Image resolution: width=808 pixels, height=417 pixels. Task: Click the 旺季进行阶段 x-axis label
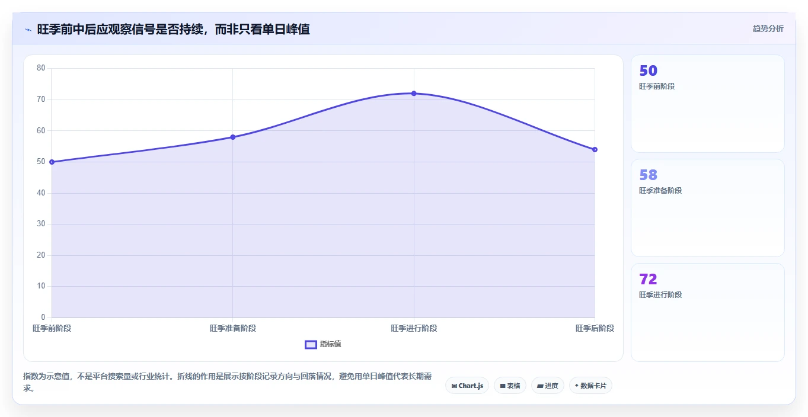click(x=414, y=328)
